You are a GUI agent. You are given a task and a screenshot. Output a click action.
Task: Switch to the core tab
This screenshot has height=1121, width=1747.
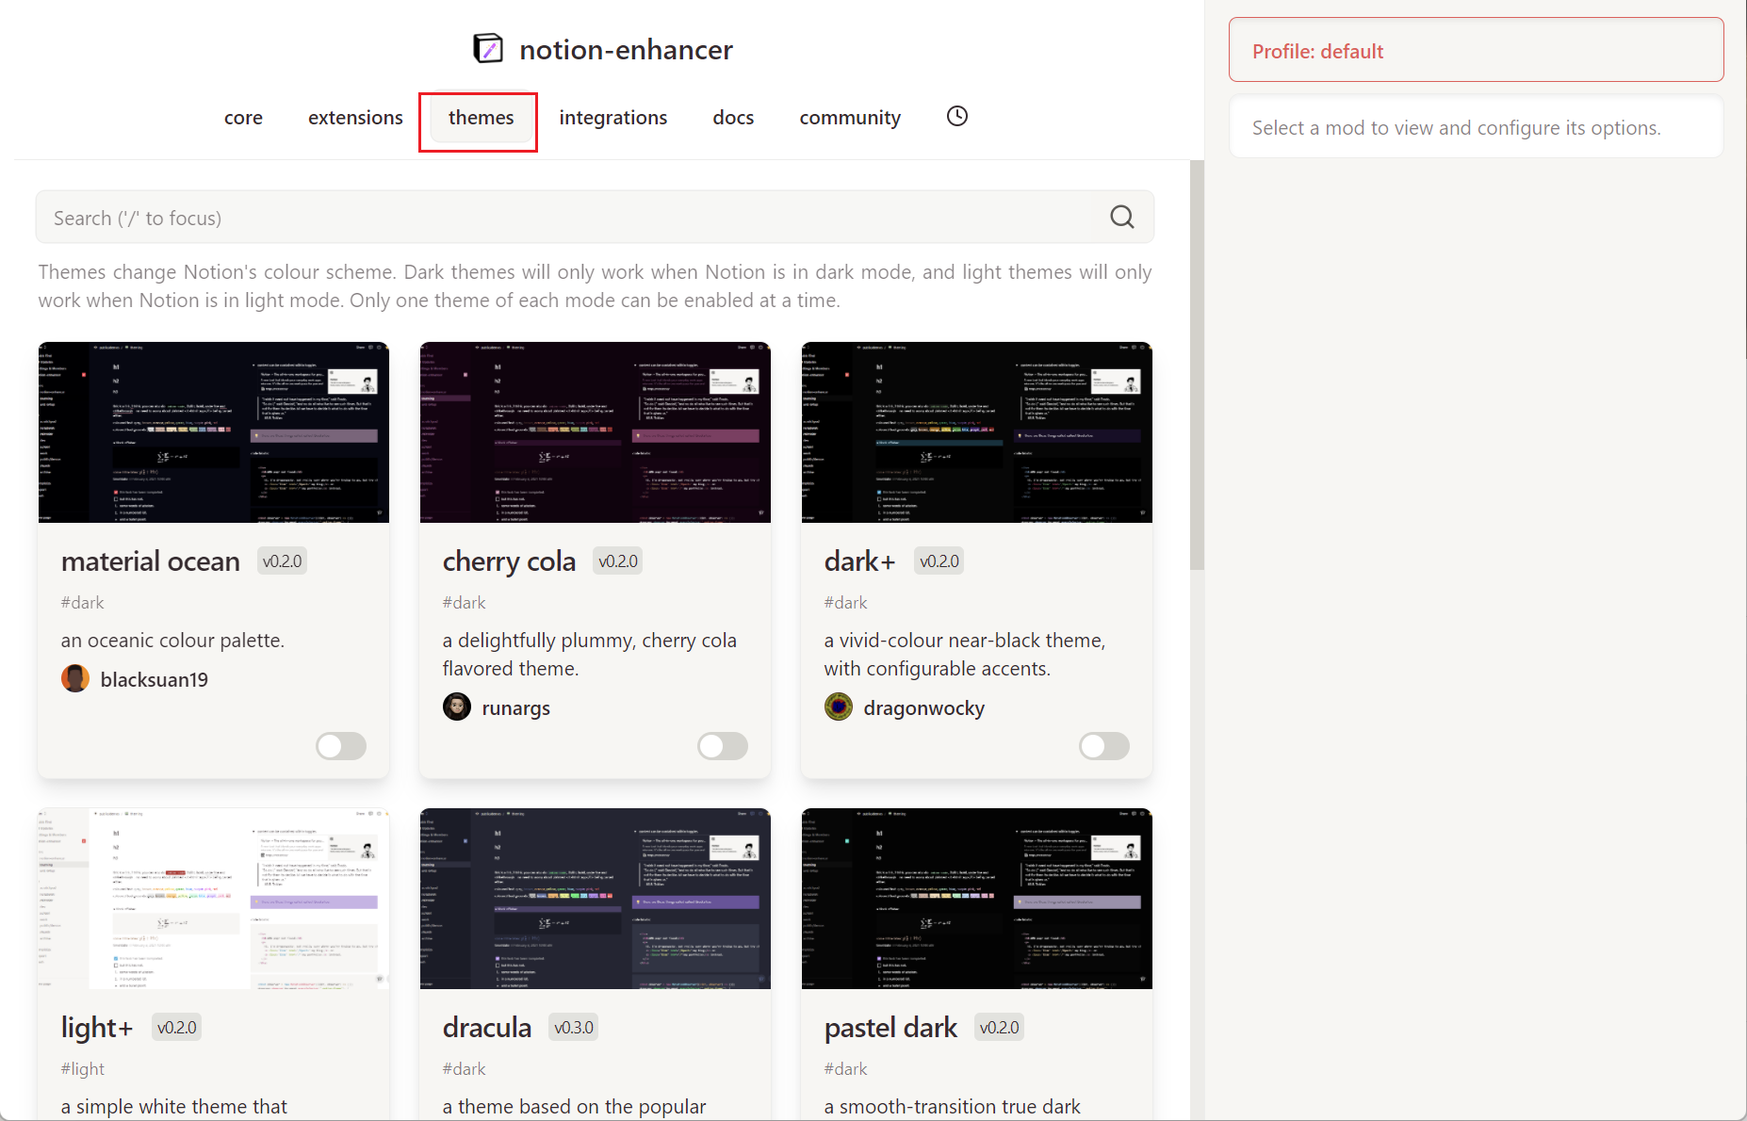[x=243, y=118]
